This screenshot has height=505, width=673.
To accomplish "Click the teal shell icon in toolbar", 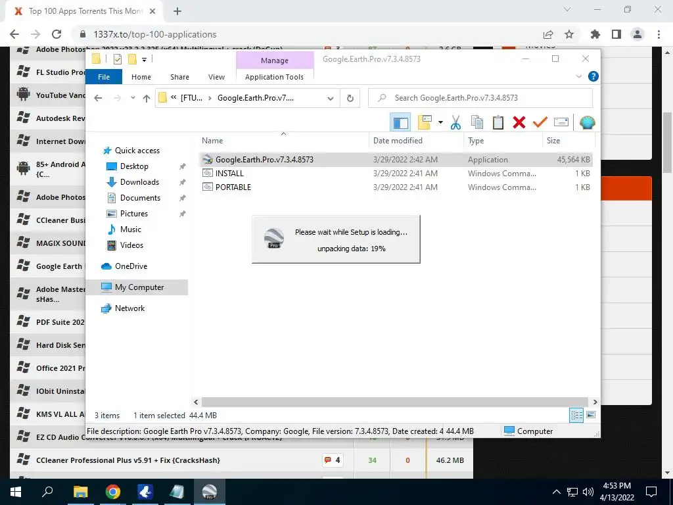I will click(x=587, y=122).
